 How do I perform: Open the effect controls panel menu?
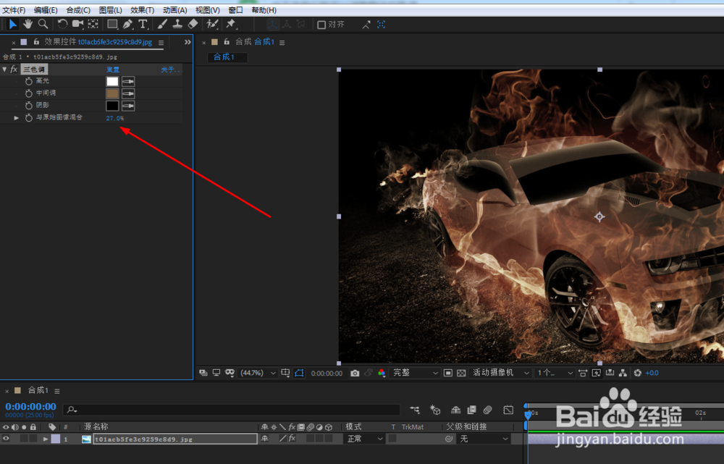tap(161, 43)
